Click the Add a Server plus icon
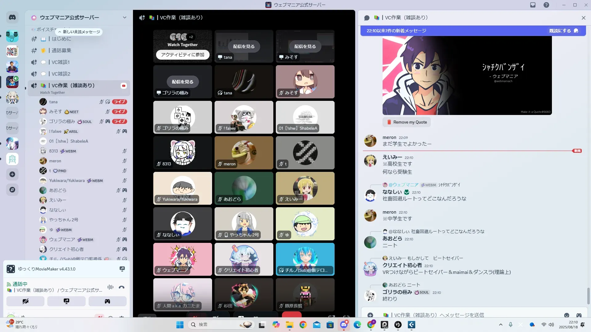591x332 pixels. (x=12, y=174)
